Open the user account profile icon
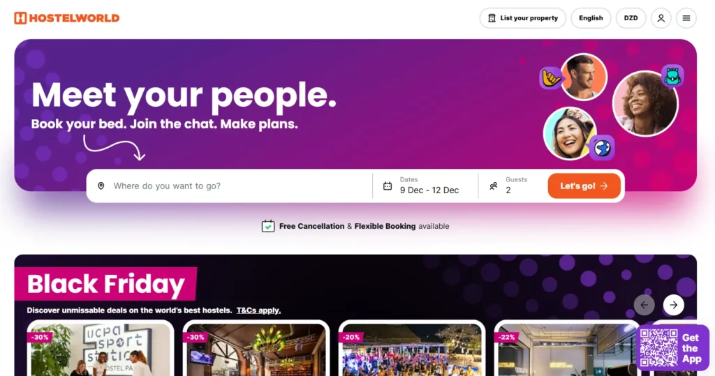Image resolution: width=715 pixels, height=376 pixels. [661, 18]
